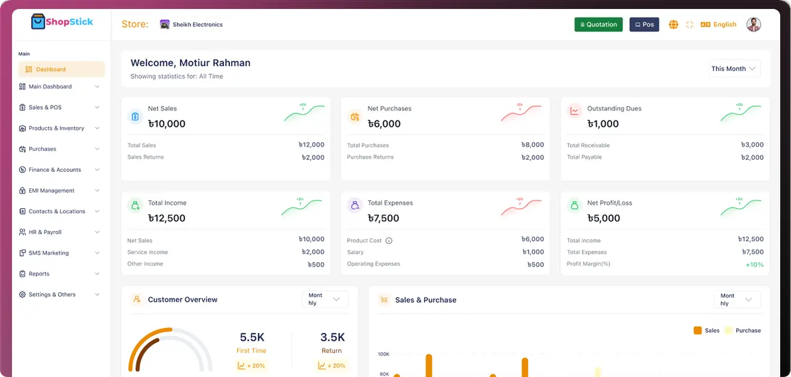Click the Quotation button

(598, 25)
